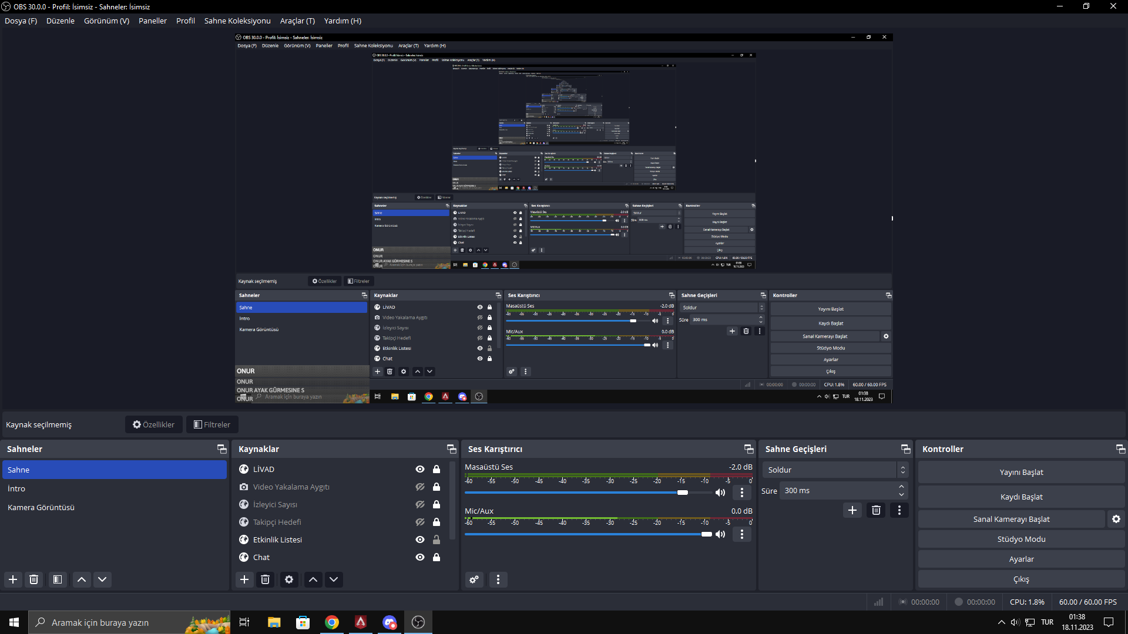Open virtual camera settings gear
Image resolution: width=1128 pixels, height=634 pixels.
(1116, 519)
